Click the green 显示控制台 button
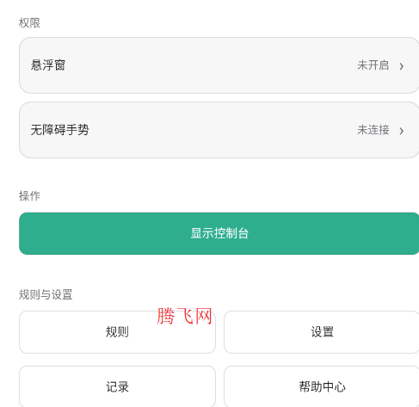This screenshot has width=419, height=407. (x=219, y=233)
